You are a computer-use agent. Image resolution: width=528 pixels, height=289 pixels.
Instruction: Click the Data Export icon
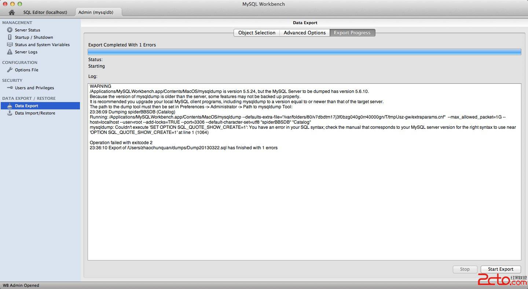[x=10, y=105]
